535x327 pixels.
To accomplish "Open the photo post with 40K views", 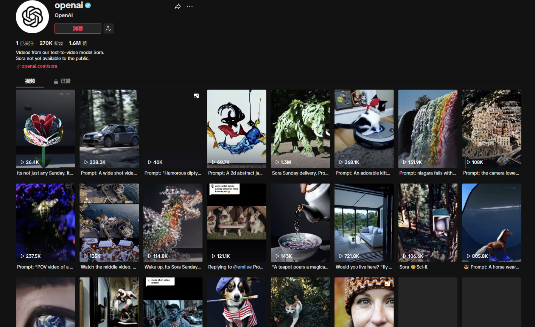I will [x=173, y=129].
